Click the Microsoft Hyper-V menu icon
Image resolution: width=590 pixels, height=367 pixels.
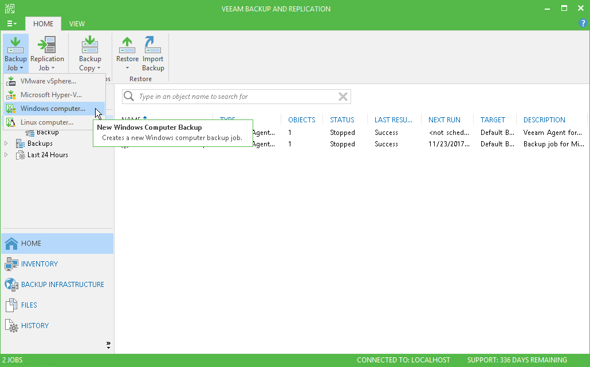pos(11,95)
